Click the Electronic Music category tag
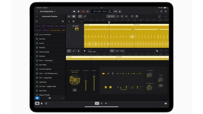The height and width of the screenshot is (114, 203). click(x=56, y=30)
